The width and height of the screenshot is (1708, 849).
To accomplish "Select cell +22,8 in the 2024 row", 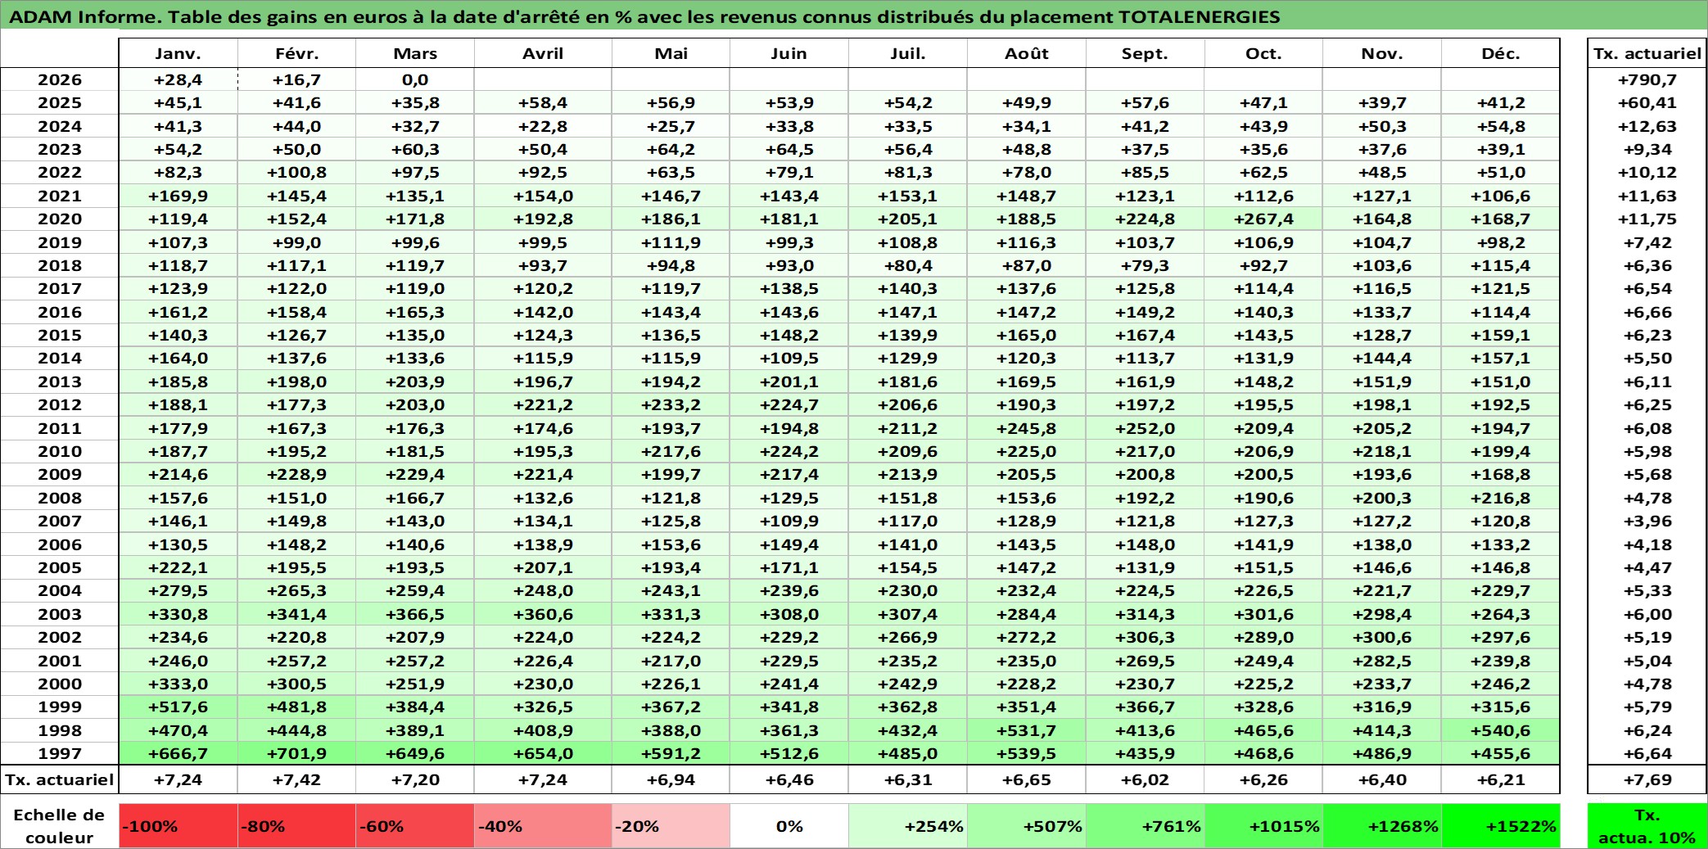I will [x=543, y=126].
